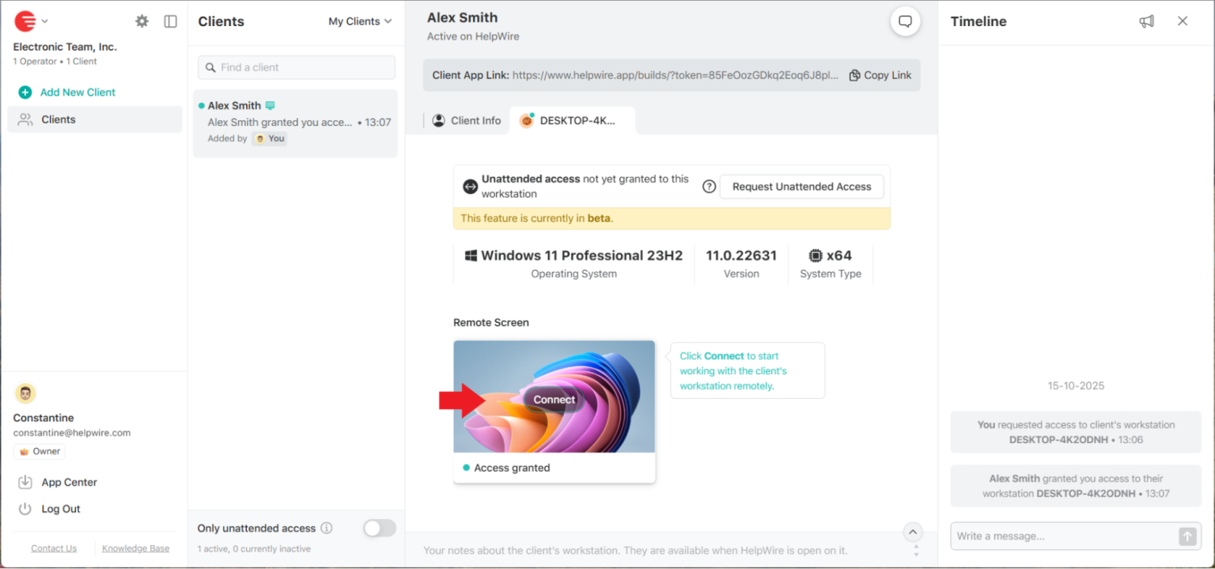
Task: Open the App Center from the sidebar
Action: point(69,482)
